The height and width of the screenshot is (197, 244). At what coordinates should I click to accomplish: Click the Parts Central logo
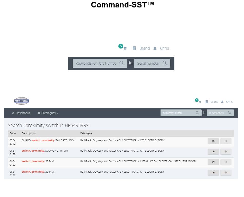tap(22, 101)
